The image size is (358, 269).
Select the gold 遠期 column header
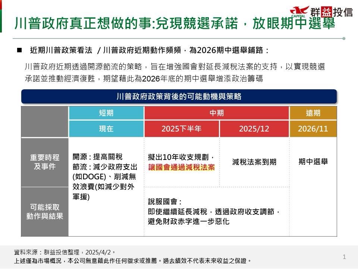click(313, 113)
